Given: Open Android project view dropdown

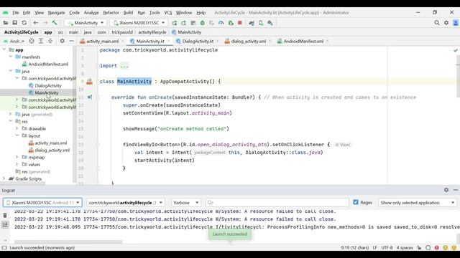Looking at the screenshot, I should tap(14, 42).
